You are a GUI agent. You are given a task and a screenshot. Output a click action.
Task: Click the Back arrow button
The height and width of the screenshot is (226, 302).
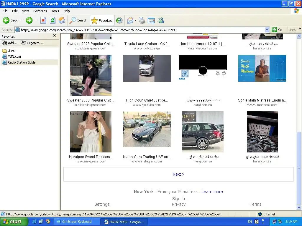pyautogui.click(x=10, y=20)
